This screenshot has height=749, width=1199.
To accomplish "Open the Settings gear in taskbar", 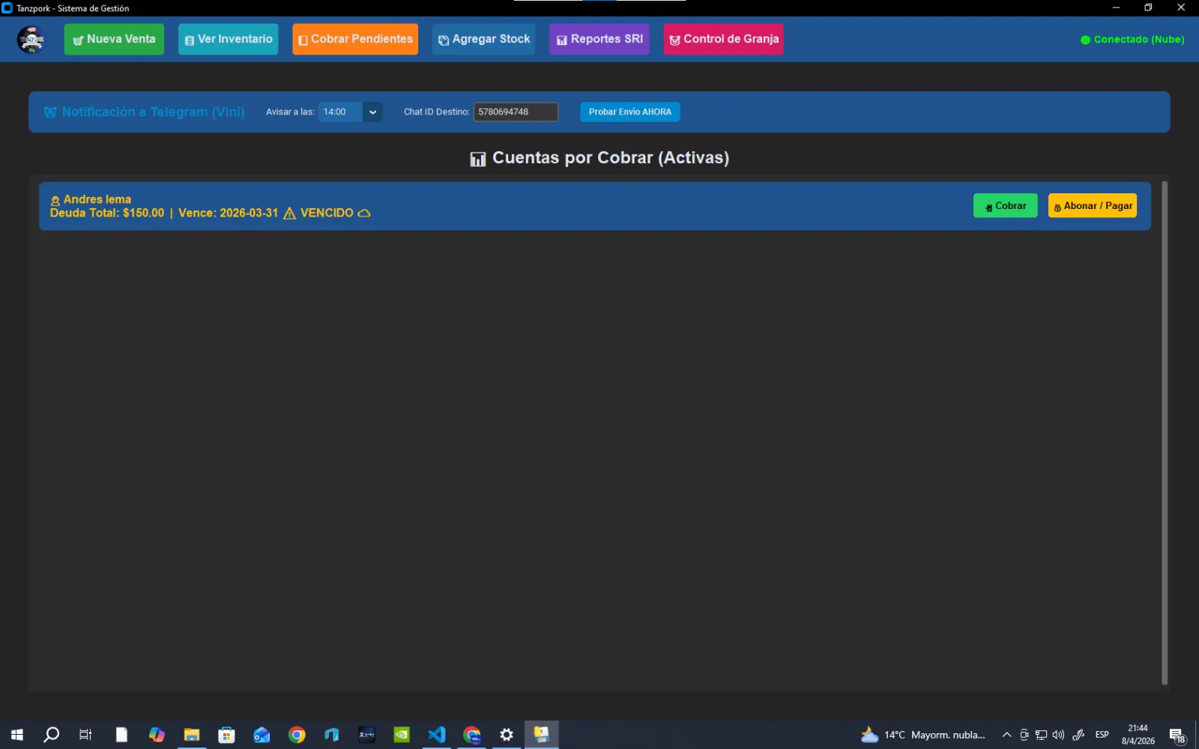I will pyautogui.click(x=507, y=735).
